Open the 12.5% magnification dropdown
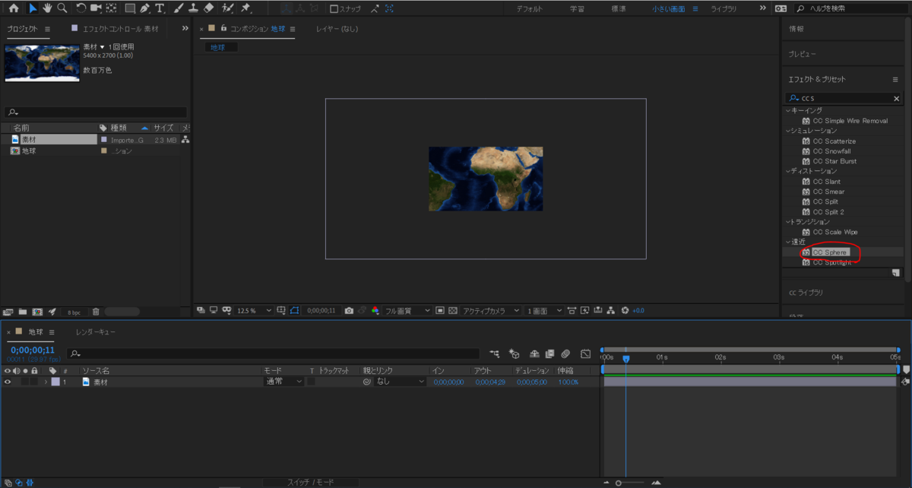Viewport: 912px width, 488px height. pos(255,310)
